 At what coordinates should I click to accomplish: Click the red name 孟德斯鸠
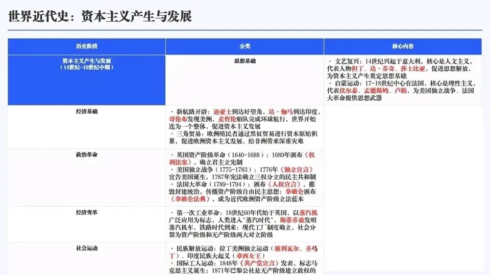376,91
